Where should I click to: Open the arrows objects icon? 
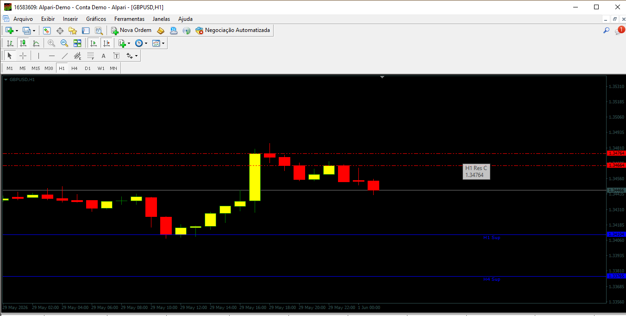(129, 56)
